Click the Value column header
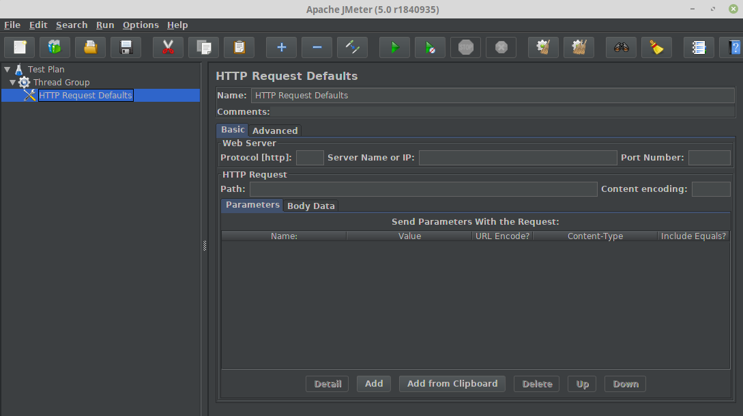 point(409,236)
